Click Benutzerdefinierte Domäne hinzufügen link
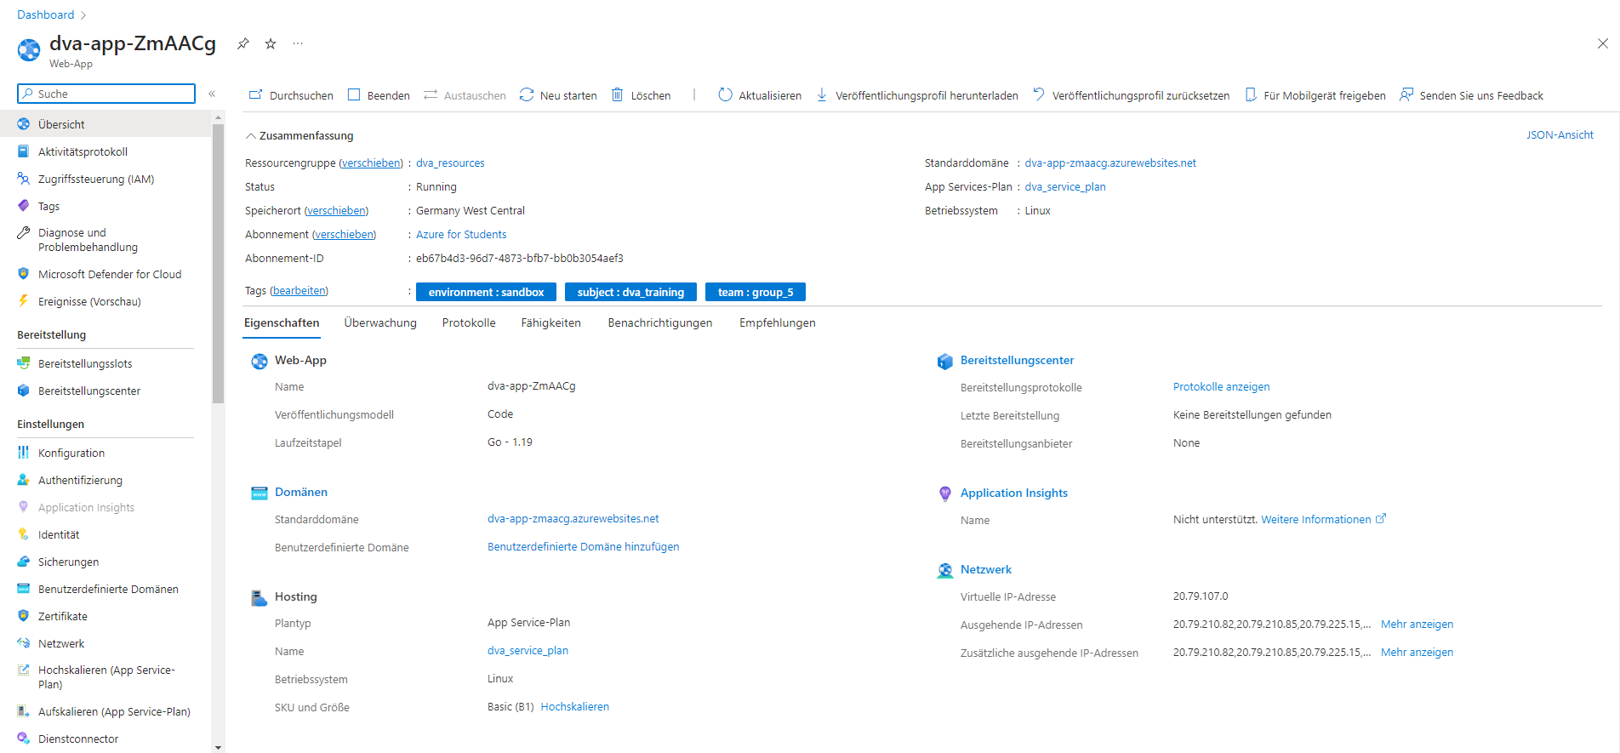 pos(583,547)
